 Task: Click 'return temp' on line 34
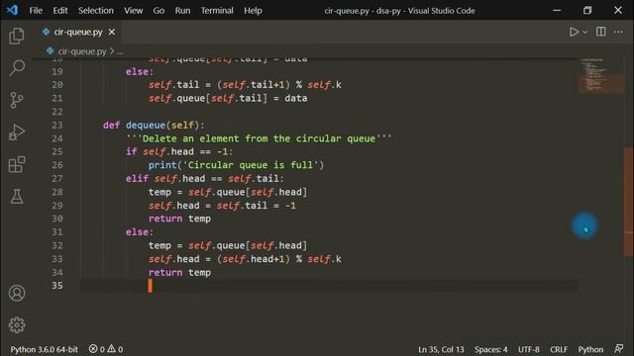tap(179, 273)
